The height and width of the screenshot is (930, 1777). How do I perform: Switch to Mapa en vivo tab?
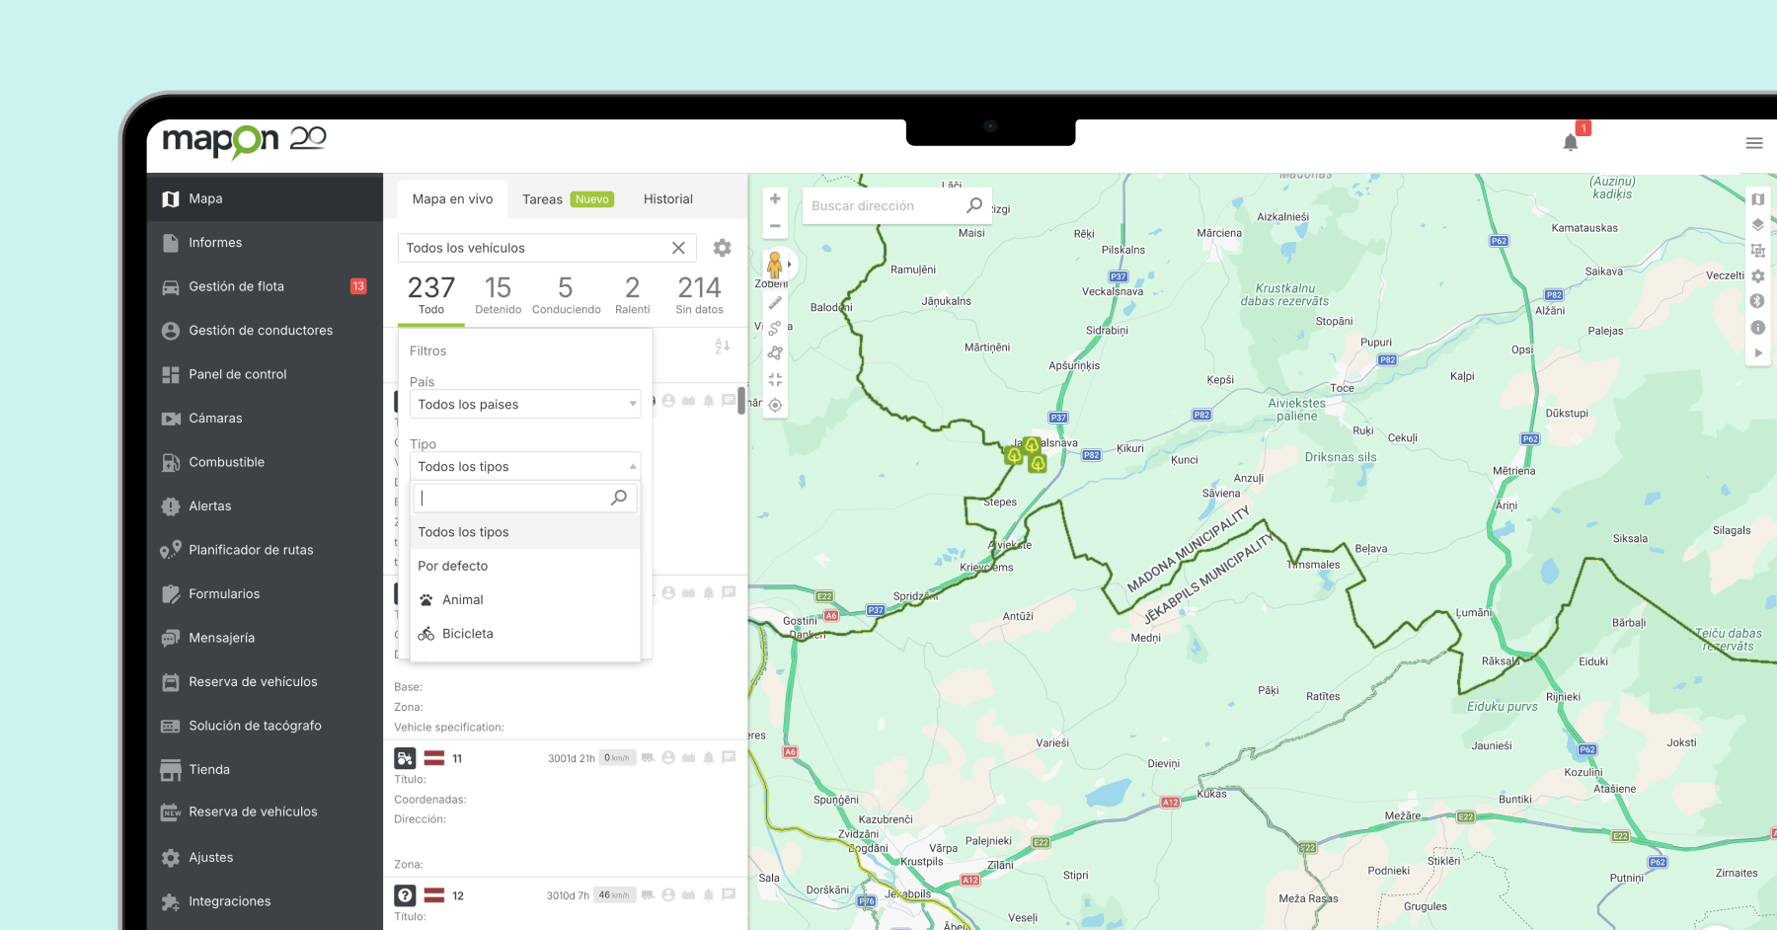pyautogui.click(x=452, y=198)
